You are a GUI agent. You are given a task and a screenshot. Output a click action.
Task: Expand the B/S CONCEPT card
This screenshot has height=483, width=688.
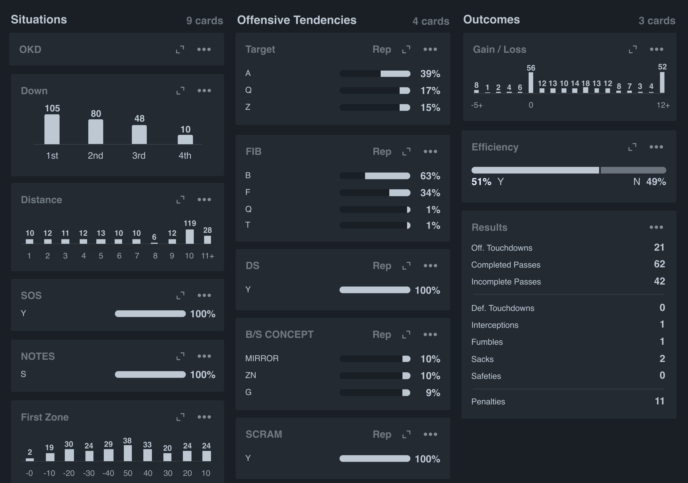pos(406,335)
